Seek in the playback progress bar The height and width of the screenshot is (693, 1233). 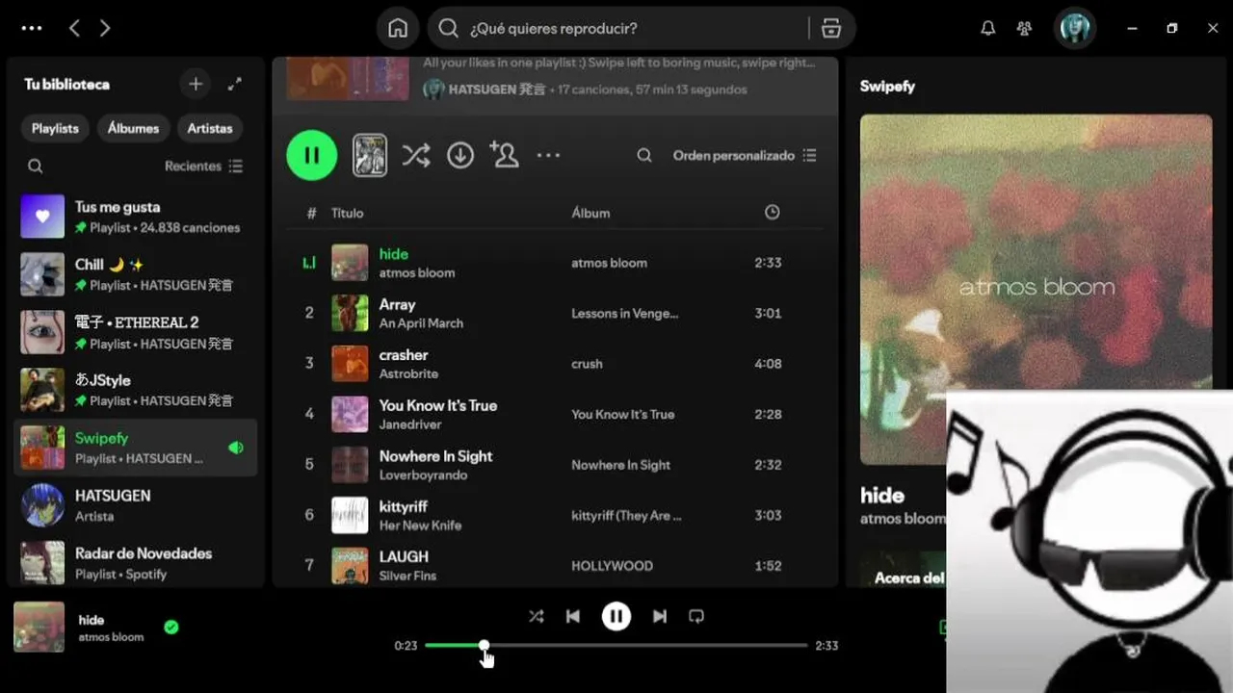pyautogui.click(x=616, y=645)
